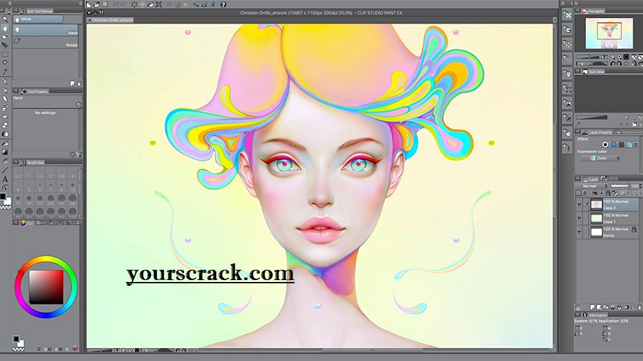643x361 pixels.
Task: Select the Text tool
Action: pyautogui.click(x=5, y=179)
